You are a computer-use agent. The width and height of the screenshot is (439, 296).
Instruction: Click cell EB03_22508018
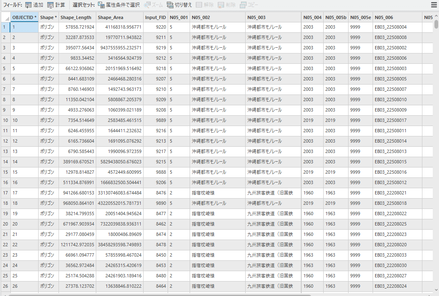(397, 203)
